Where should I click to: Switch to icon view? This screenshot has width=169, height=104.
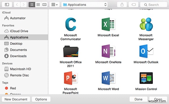coord(32,5)
